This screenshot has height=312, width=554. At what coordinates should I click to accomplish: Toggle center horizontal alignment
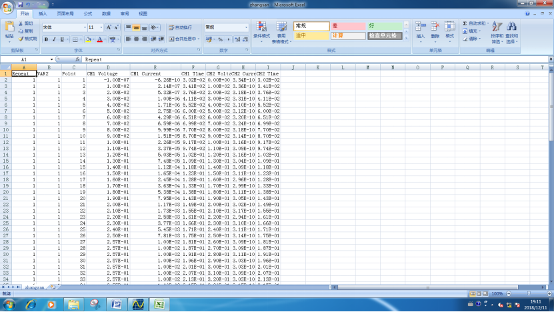tap(136, 39)
